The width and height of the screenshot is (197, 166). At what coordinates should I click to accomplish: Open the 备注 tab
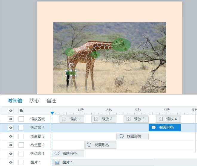tap(51, 101)
